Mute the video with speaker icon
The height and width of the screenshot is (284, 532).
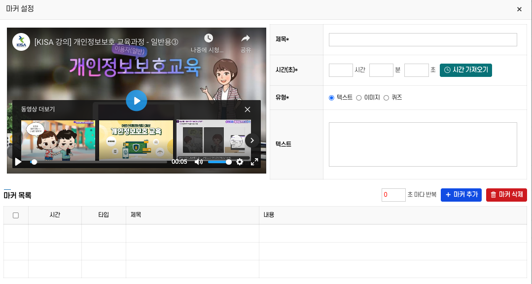pyautogui.click(x=198, y=162)
